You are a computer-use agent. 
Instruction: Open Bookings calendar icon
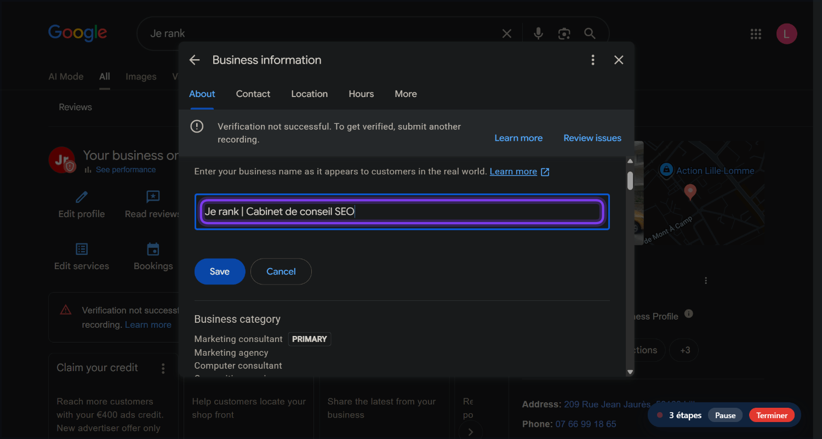point(153,249)
